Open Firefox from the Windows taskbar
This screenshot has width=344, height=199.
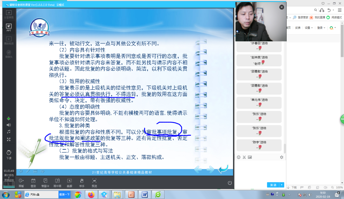[x=91, y=195]
